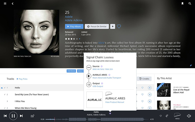Select the POP/ROCK genre tag

71,71
